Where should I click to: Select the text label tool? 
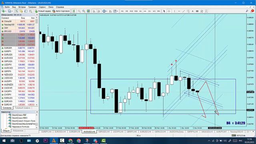(197, 11)
